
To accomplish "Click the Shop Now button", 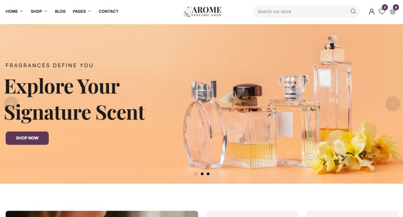I will click(27, 138).
